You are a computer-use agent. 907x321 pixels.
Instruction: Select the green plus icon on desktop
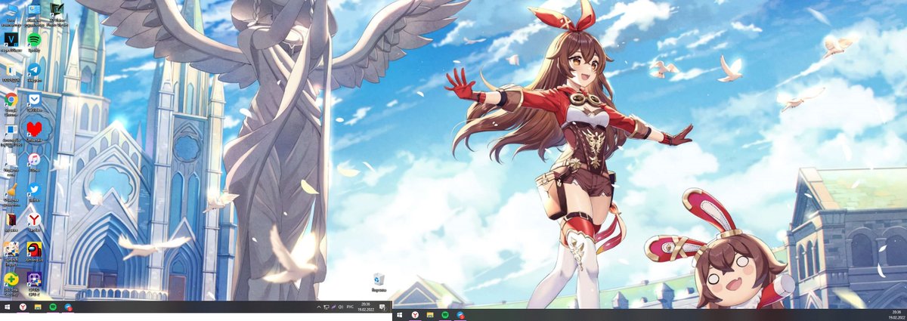[x=11, y=284]
